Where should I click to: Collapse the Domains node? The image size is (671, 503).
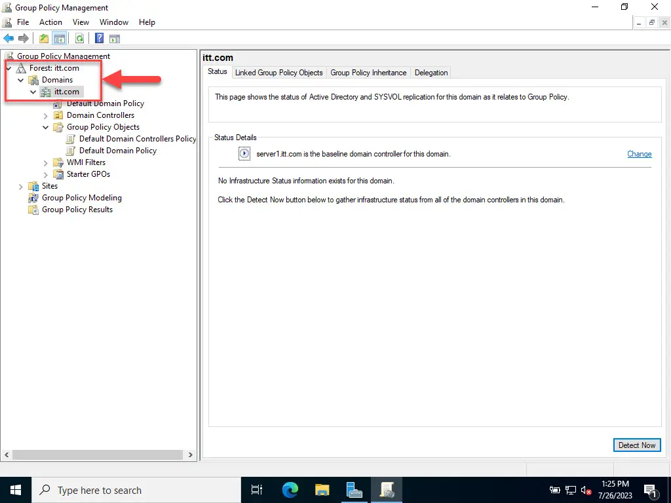coord(20,80)
